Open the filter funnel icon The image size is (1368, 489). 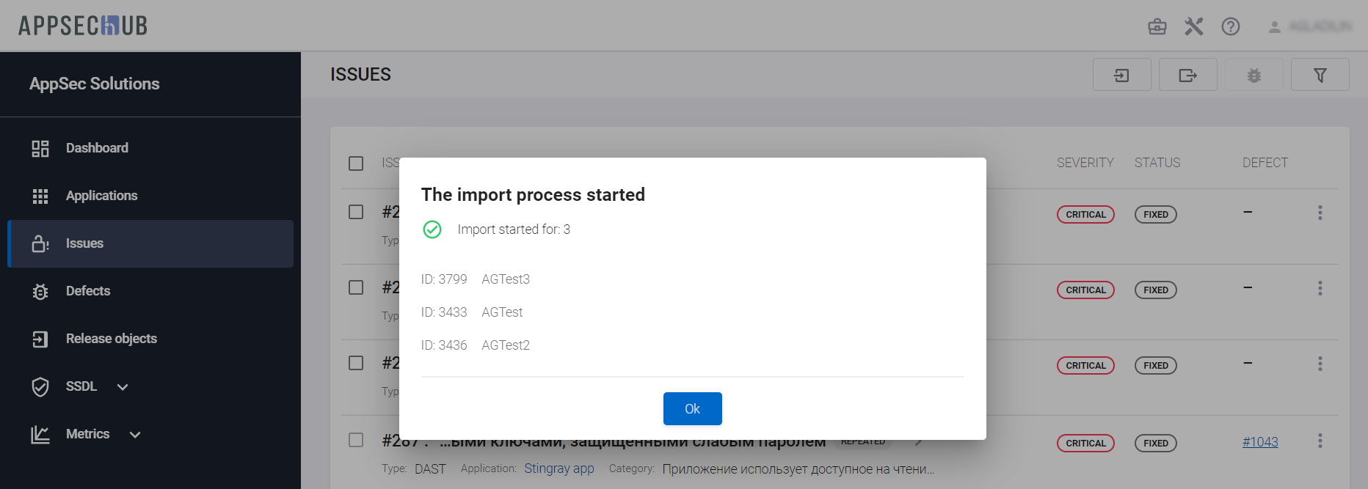pyautogui.click(x=1320, y=75)
